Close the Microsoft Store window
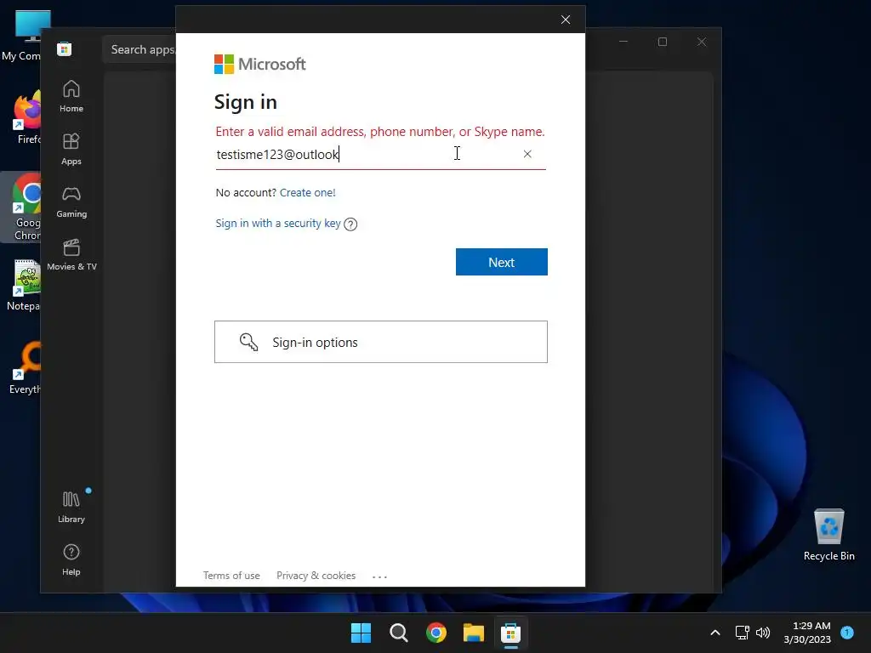 702,42
